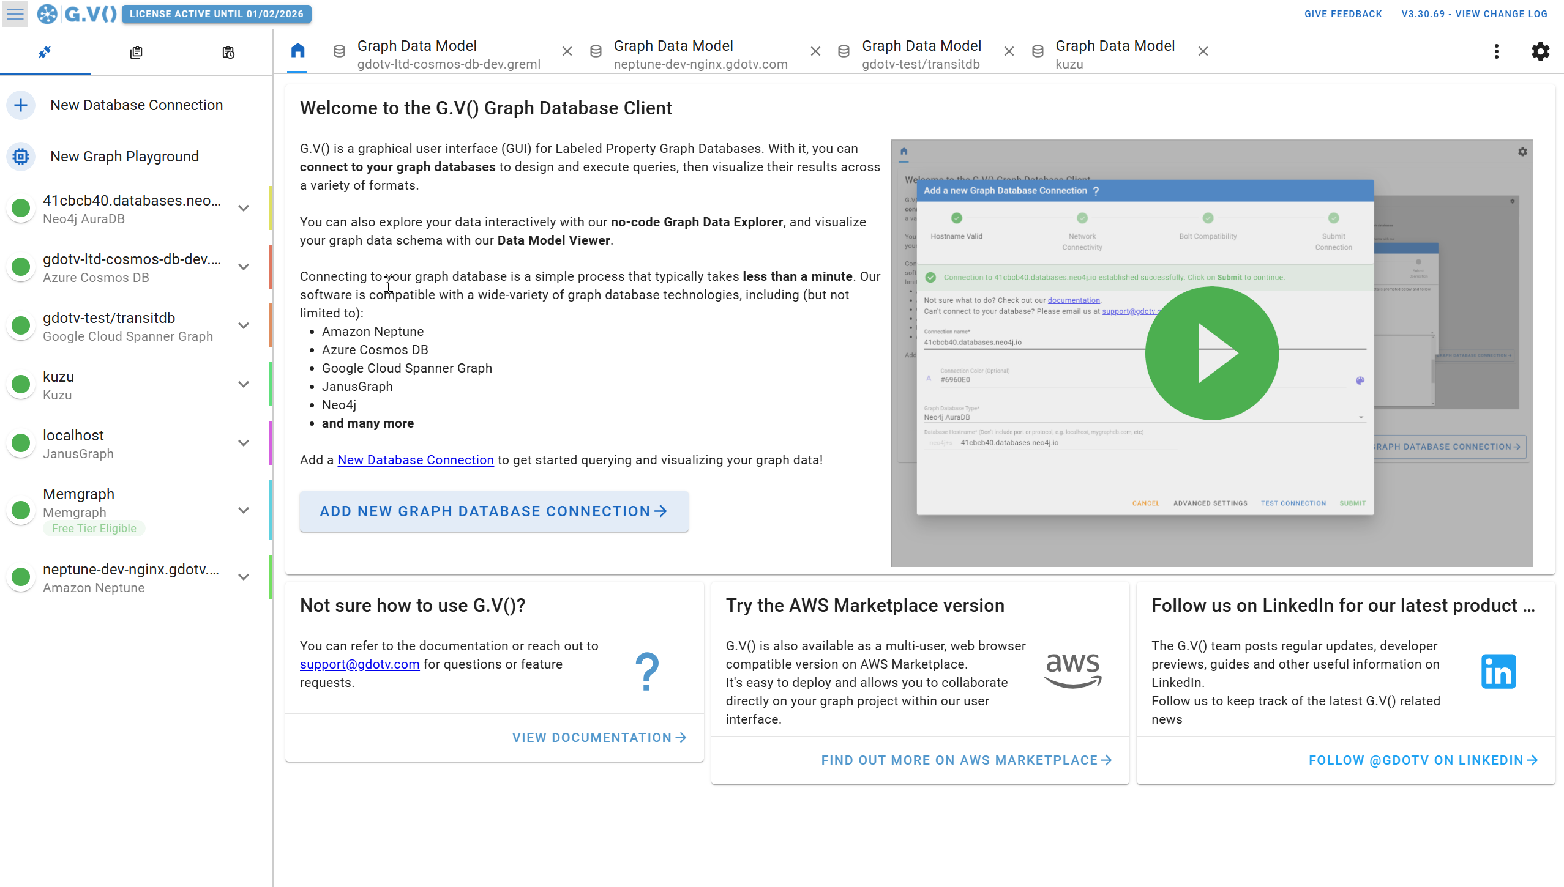The width and height of the screenshot is (1564, 887).
Task: Click the Free Tier Eligible badge
Action: pyautogui.click(x=94, y=529)
